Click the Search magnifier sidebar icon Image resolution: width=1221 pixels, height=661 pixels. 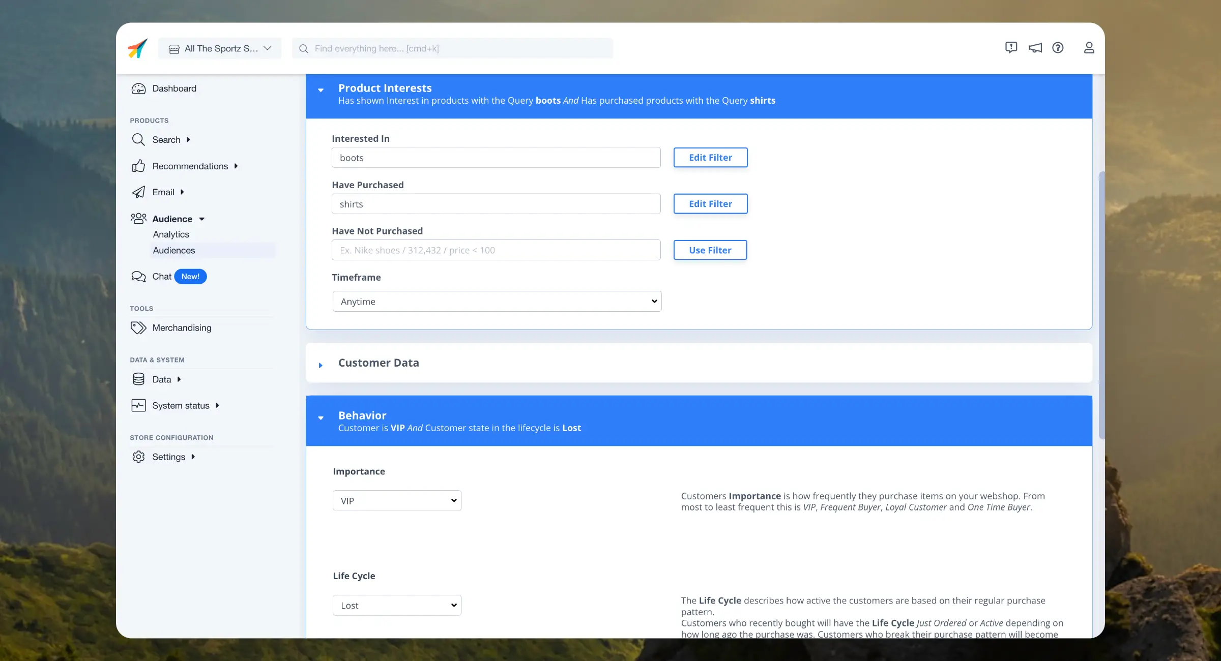pyautogui.click(x=138, y=139)
